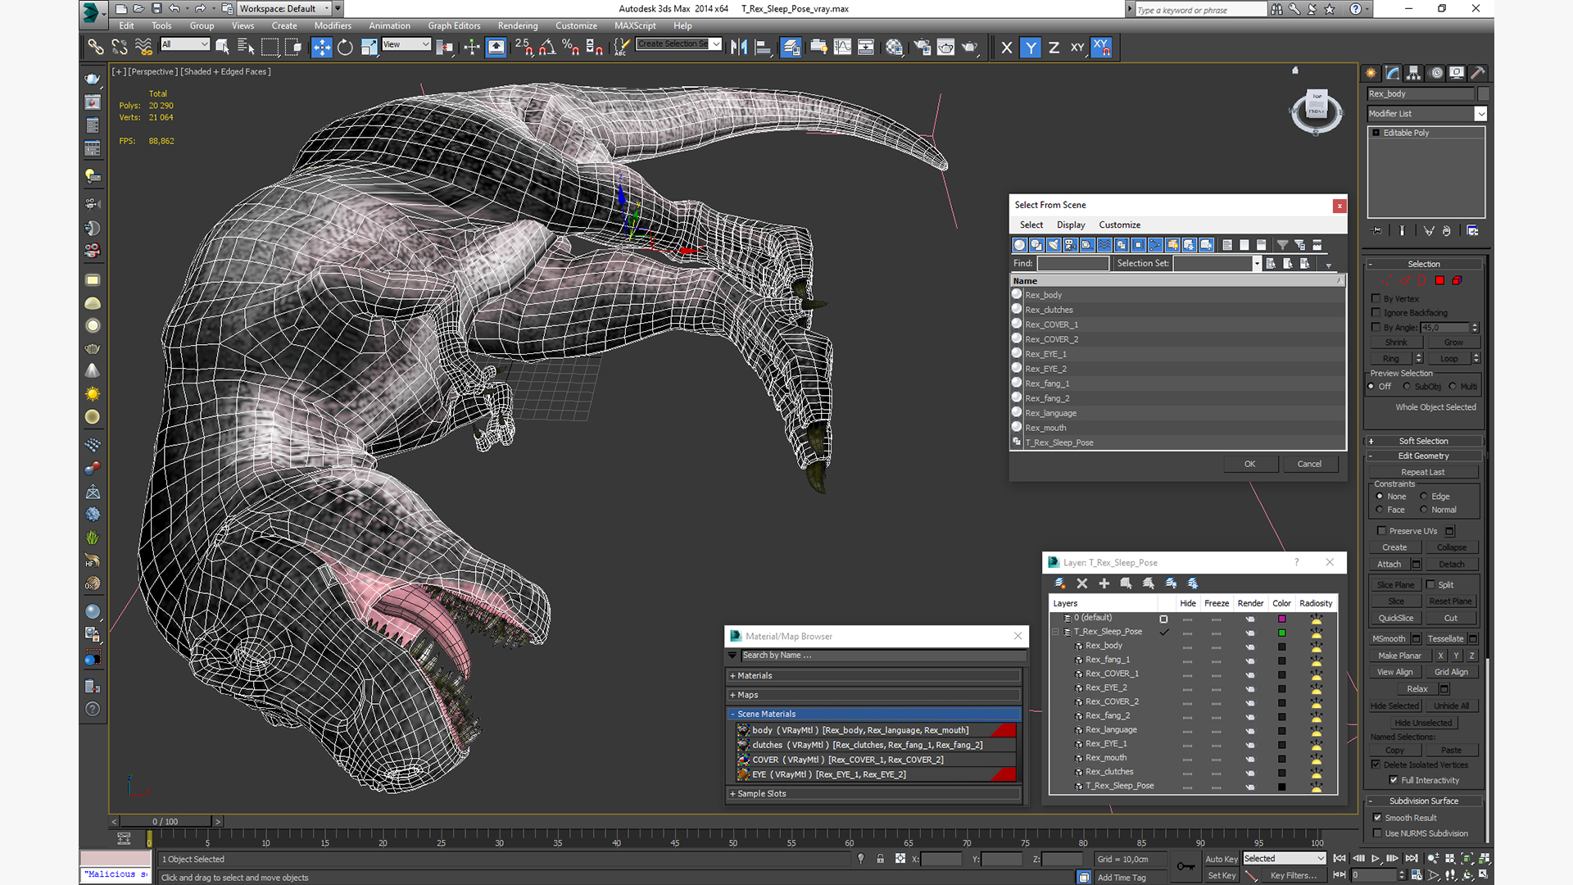The height and width of the screenshot is (885, 1573).
Task: Restrict to Y axis constraint
Action: tap(1031, 48)
